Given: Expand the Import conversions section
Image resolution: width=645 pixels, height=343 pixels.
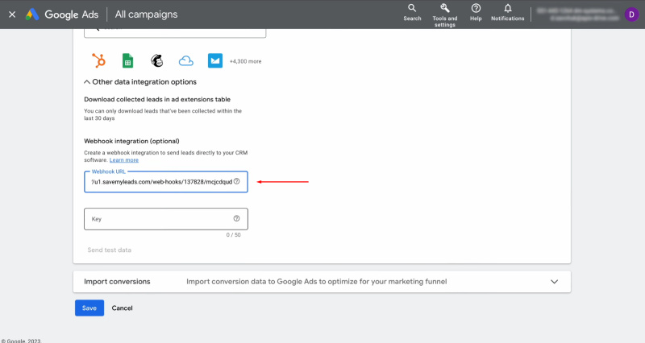Looking at the screenshot, I should 322,282.
